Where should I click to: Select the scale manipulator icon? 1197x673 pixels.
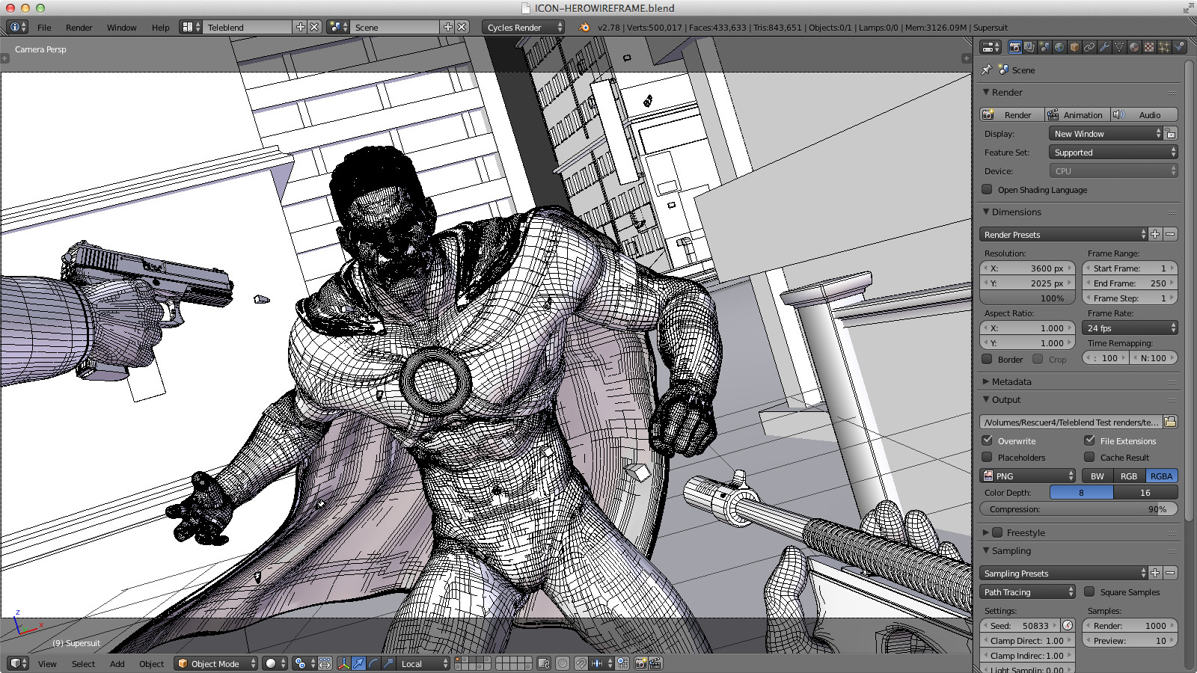[x=388, y=663]
